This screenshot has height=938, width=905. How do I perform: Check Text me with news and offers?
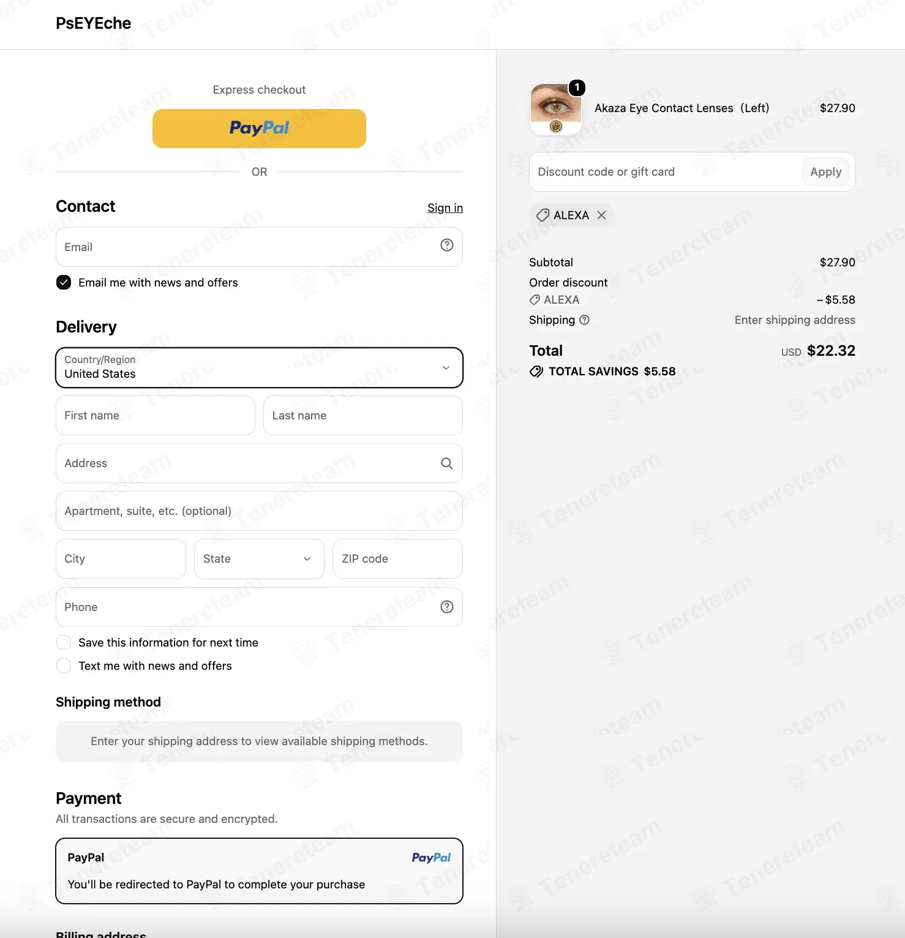point(64,666)
